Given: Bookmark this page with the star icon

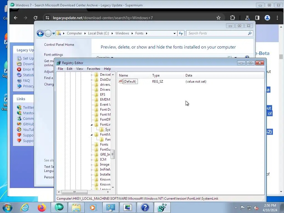Looking at the screenshot, I should (x=219, y=18).
